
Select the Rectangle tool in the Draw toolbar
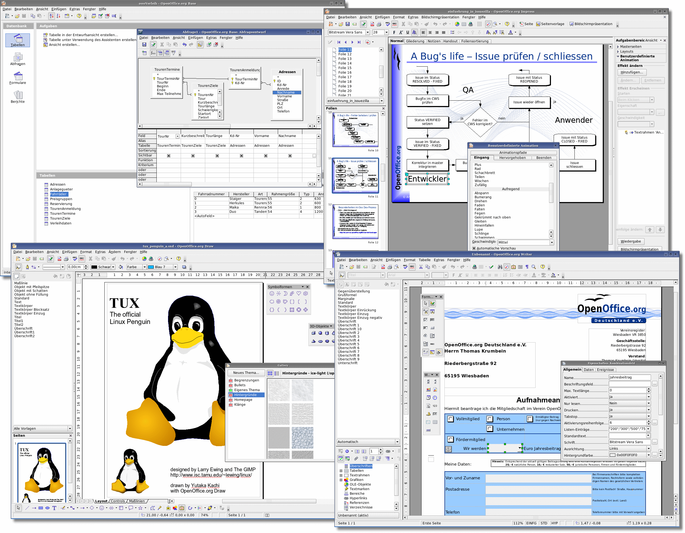pyautogui.click(x=41, y=508)
